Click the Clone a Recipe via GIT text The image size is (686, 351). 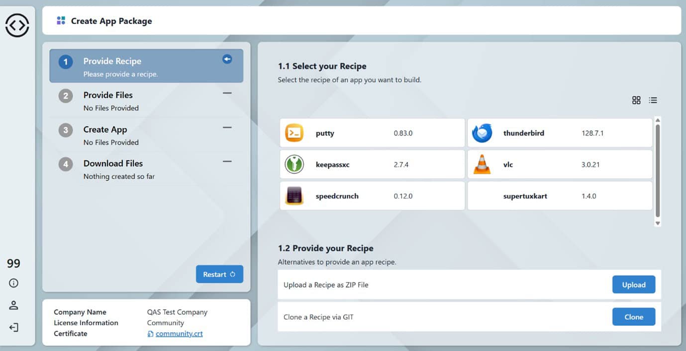coord(318,317)
